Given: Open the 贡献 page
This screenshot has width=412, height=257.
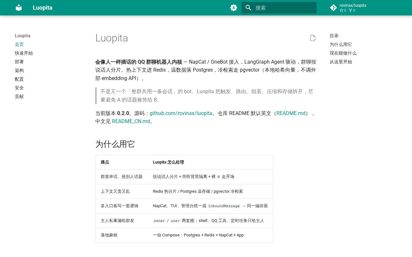Looking at the screenshot, I should (x=19, y=97).
